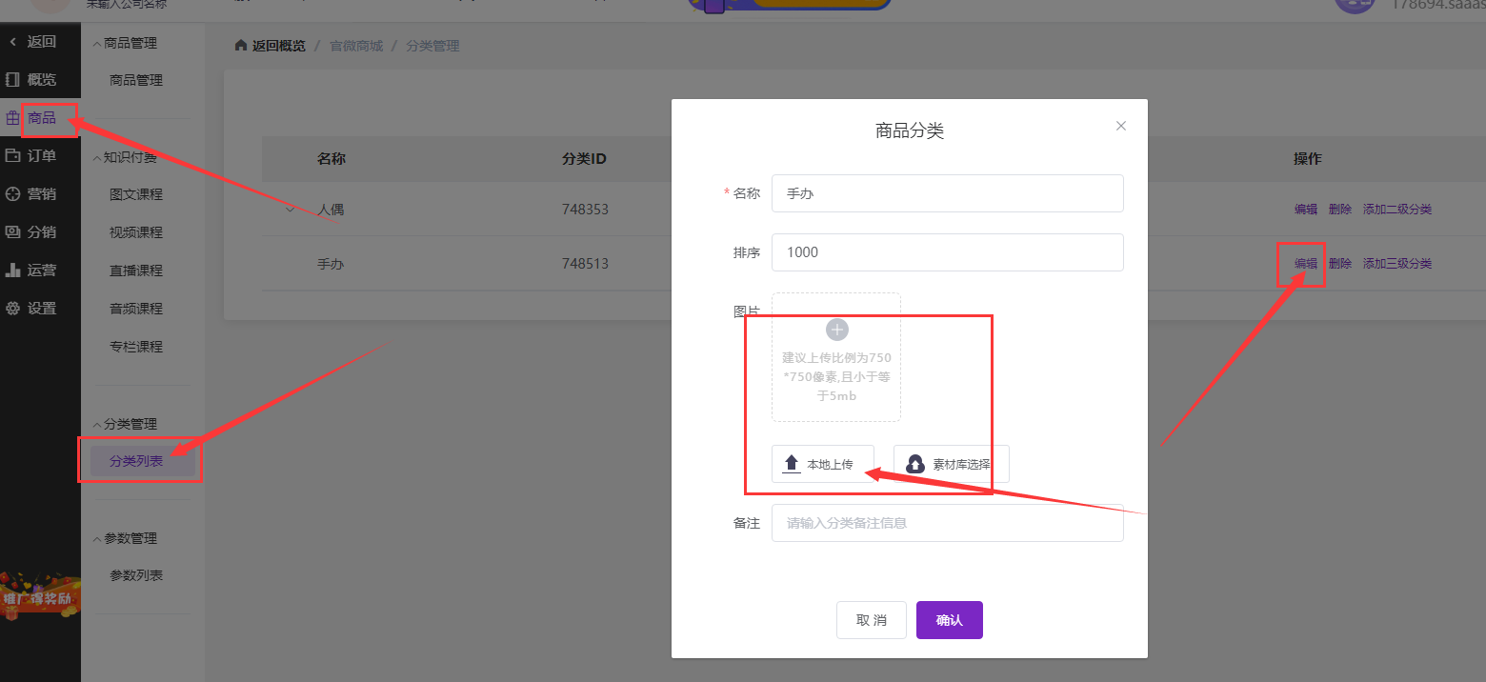Image resolution: width=1486 pixels, height=682 pixels.
Task: Click the plus icon in image upload area
Action: pyautogui.click(x=837, y=331)
